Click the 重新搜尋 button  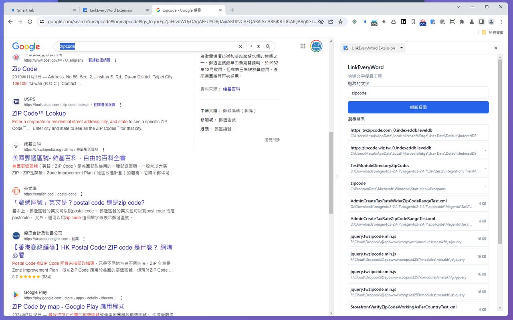[418, 107]
